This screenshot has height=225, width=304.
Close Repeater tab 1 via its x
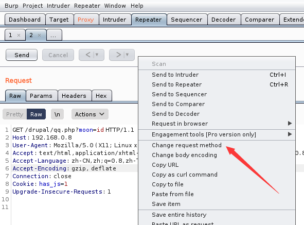[x=19, y=36]
